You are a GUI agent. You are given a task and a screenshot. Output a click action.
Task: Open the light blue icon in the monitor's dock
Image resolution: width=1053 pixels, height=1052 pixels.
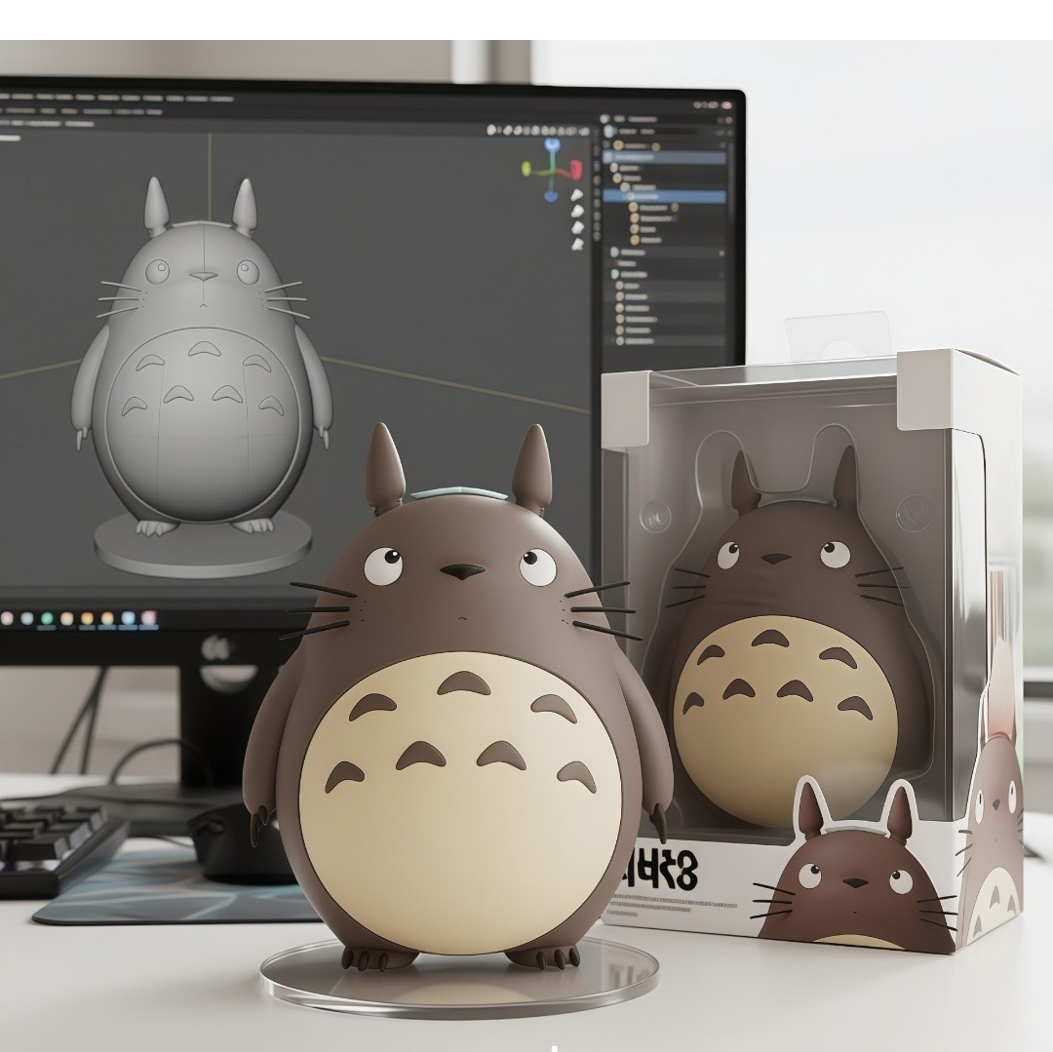coord(128,619)
